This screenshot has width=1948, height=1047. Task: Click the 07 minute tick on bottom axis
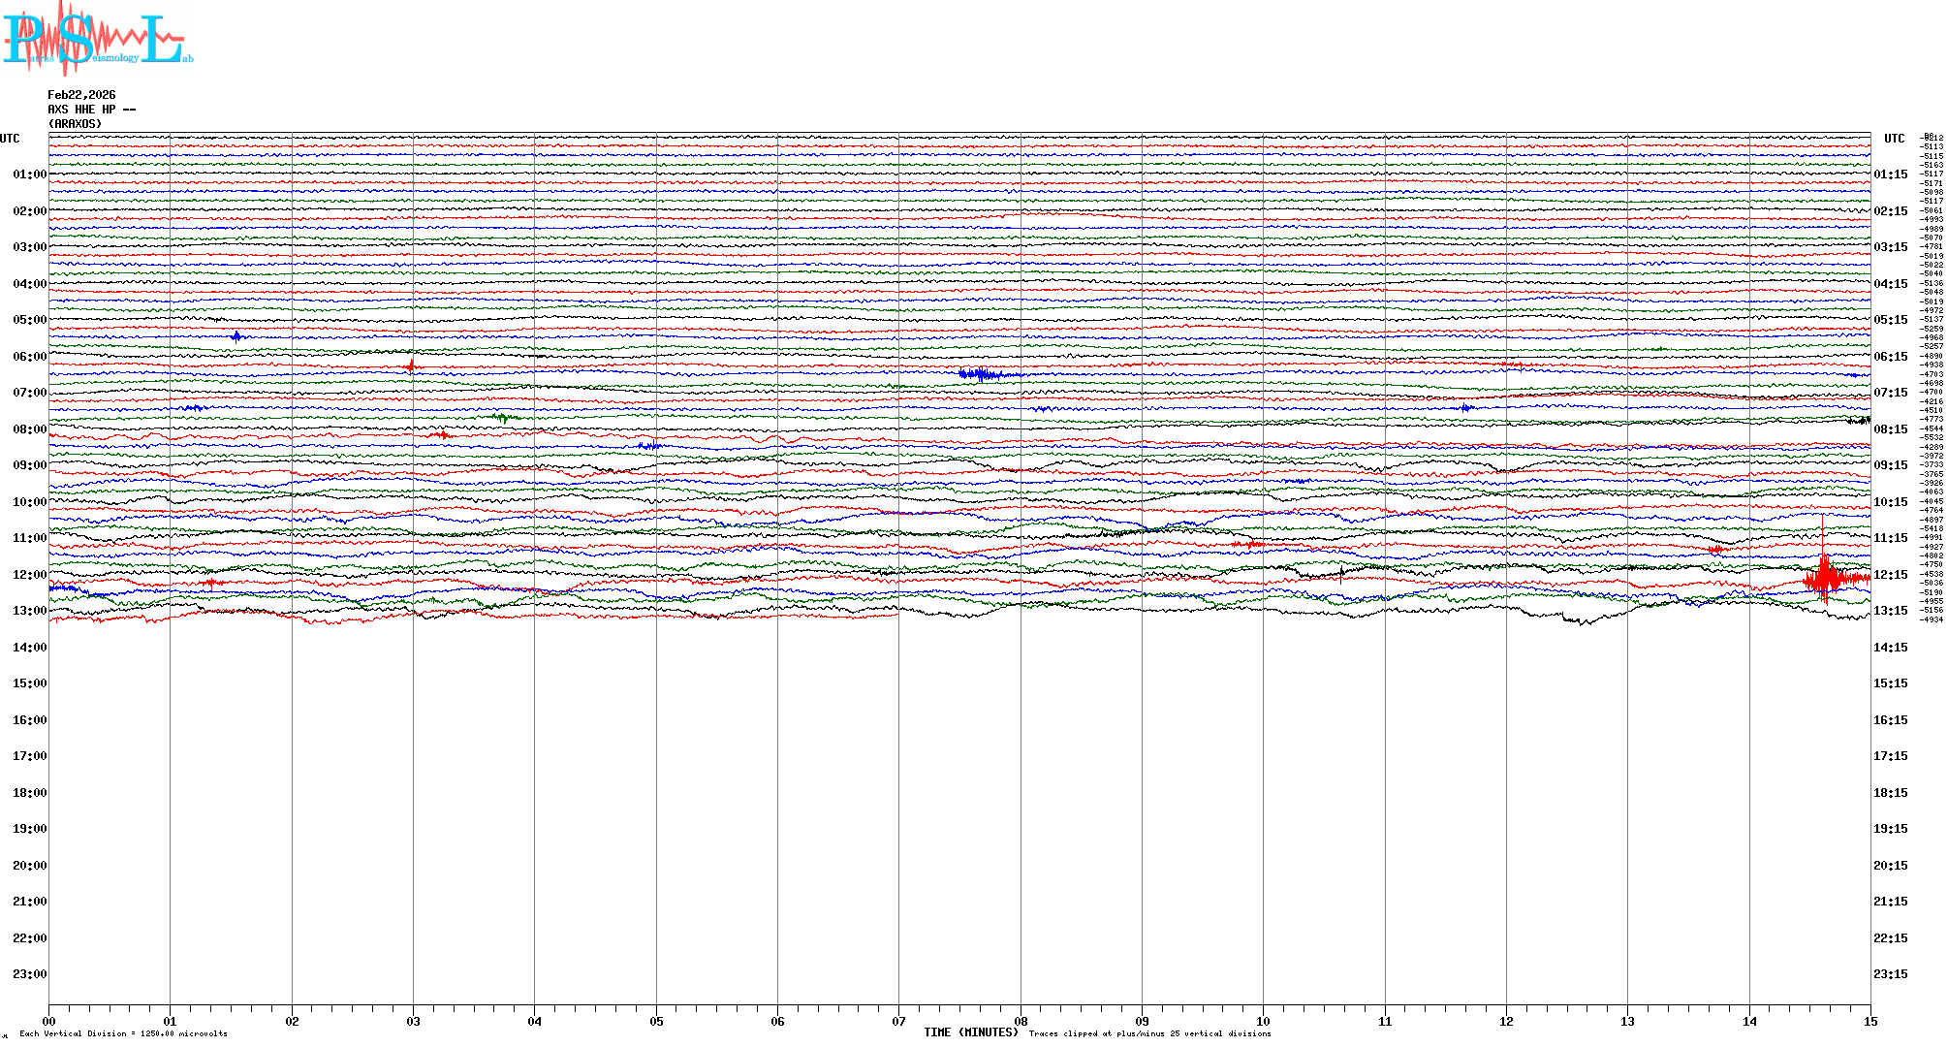pos(898,1021)
